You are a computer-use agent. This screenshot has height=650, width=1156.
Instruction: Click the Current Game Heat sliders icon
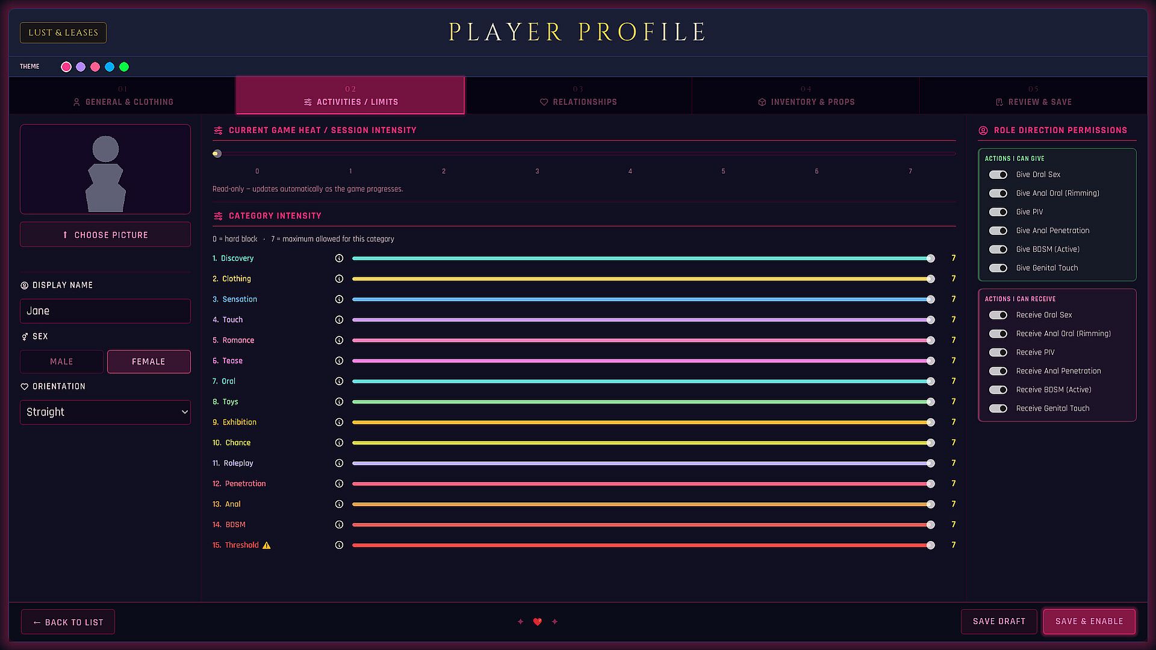[218, 131]
